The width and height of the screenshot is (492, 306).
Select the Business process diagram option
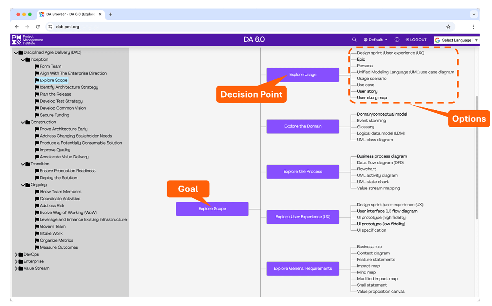tap(382, 156)
